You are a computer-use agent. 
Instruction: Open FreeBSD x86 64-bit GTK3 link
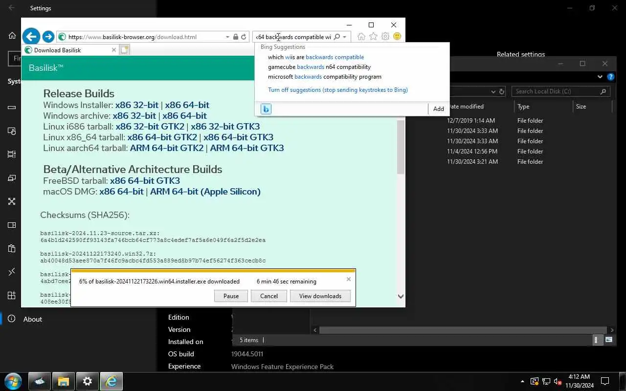145,180
